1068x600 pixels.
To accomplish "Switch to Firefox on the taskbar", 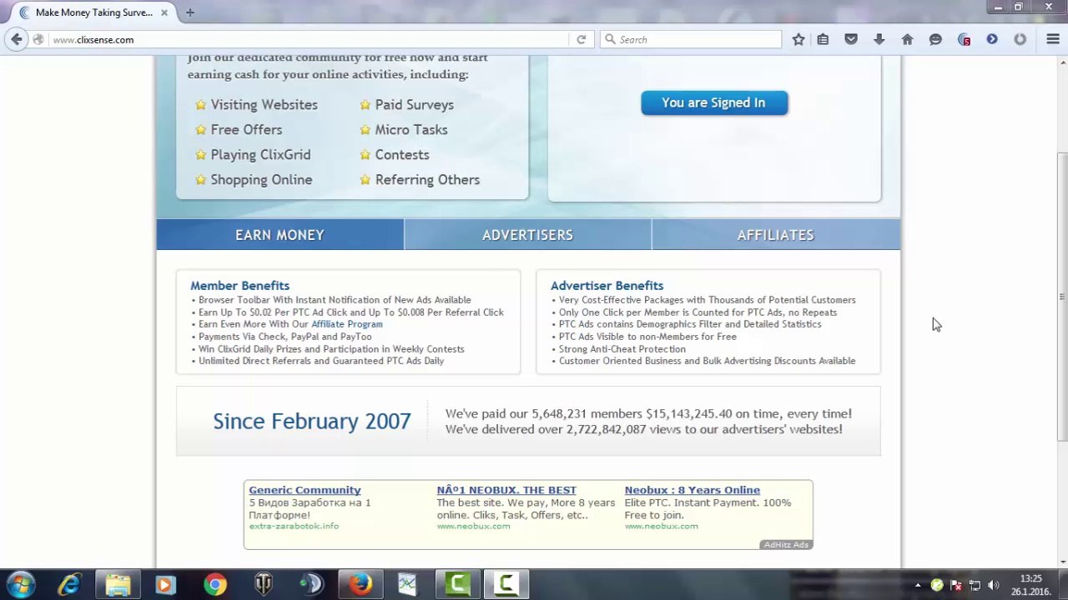I will coord(360,585).
